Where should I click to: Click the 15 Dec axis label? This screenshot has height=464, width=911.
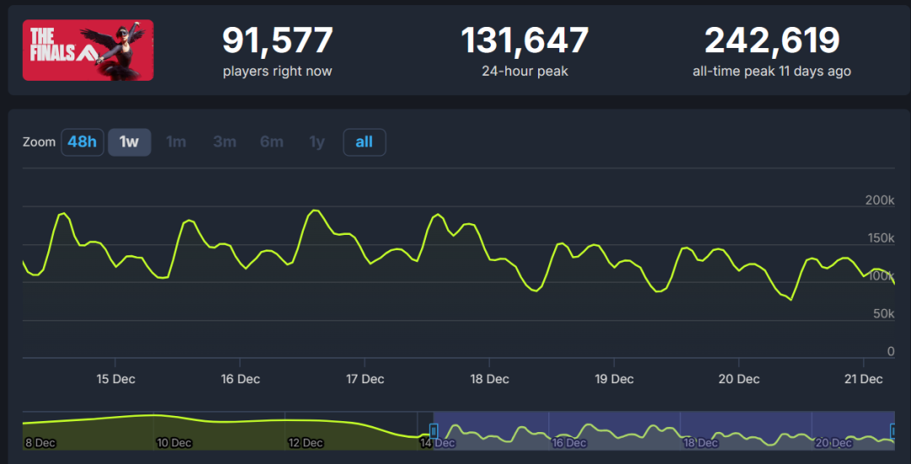click(x=116, y=379)
